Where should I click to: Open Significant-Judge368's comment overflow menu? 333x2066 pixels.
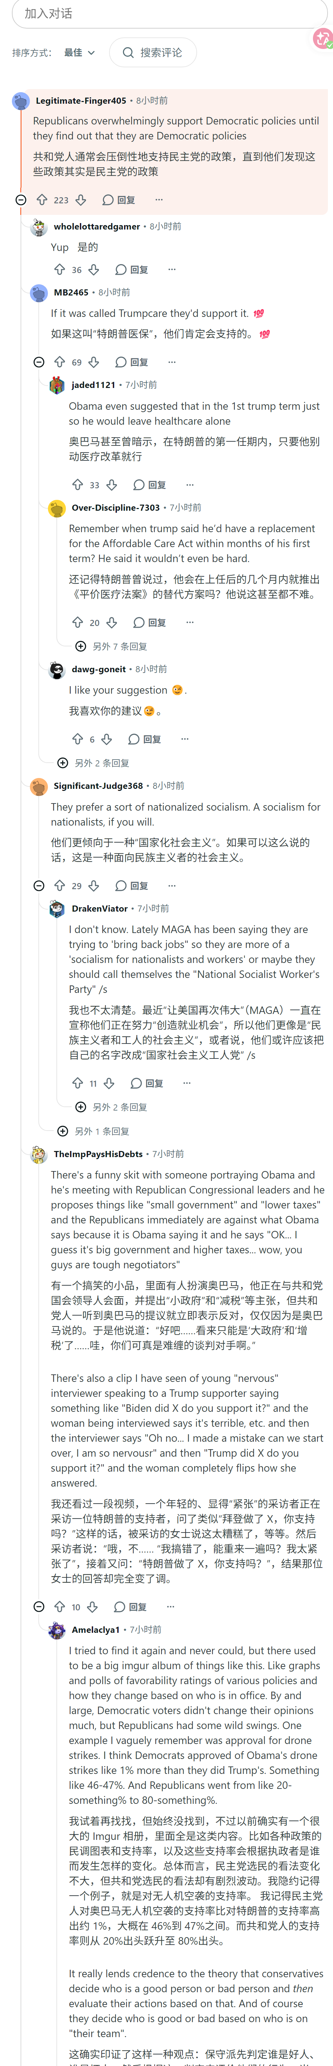tap(172, 885)
